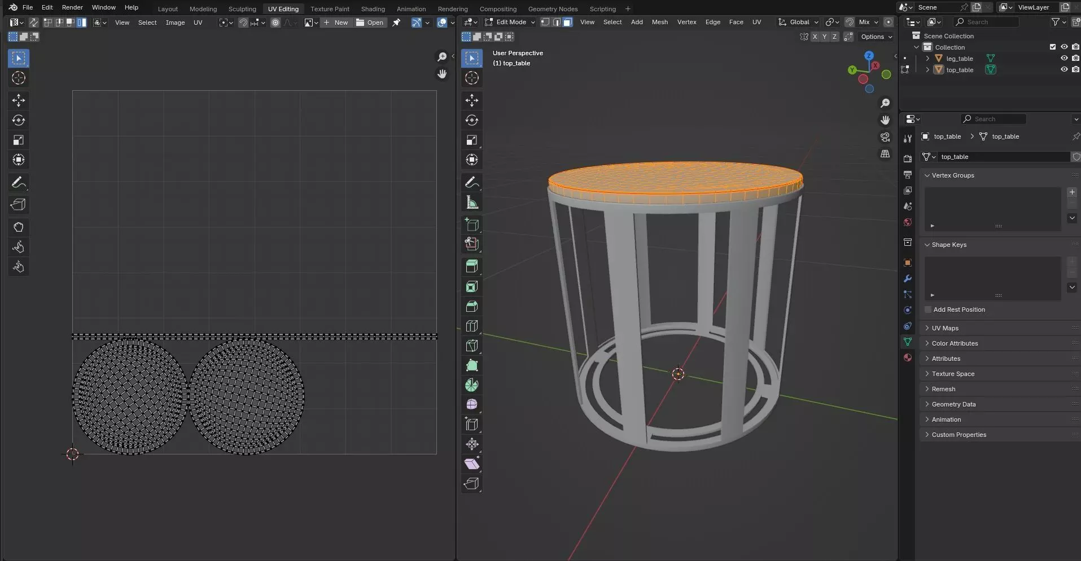Open the Modifiers properties tab
This screenshot has width=1081, height=561.
click(908, 279)
